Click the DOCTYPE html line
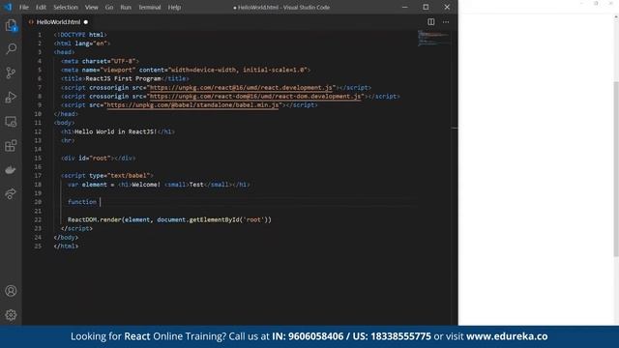The width and height of the screenshot is (619, 348). [x=80, y=35]
